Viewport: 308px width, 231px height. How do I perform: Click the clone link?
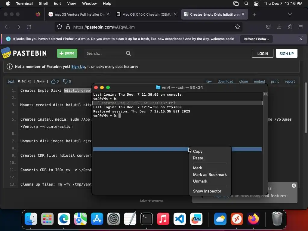point(243,82)
